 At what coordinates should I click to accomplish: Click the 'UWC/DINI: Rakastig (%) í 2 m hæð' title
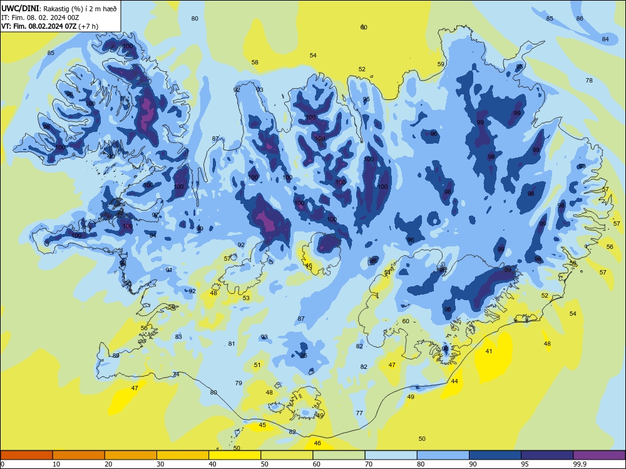point(59,9)
